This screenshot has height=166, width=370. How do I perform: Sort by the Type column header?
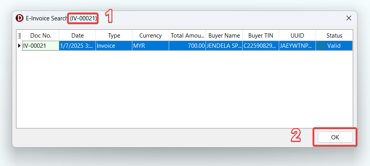click(x=114, y=36)
